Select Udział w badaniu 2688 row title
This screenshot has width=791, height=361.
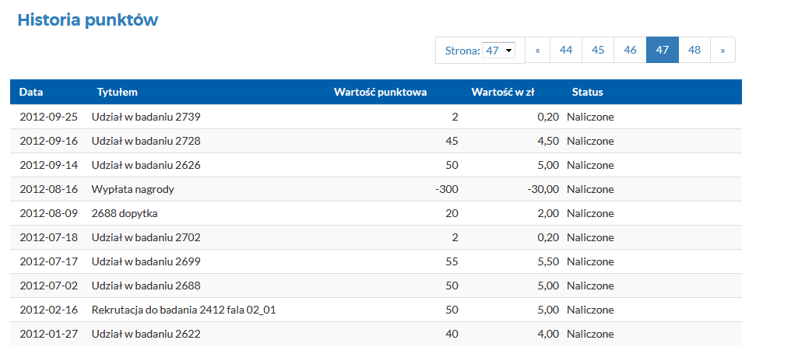[146, 286]
